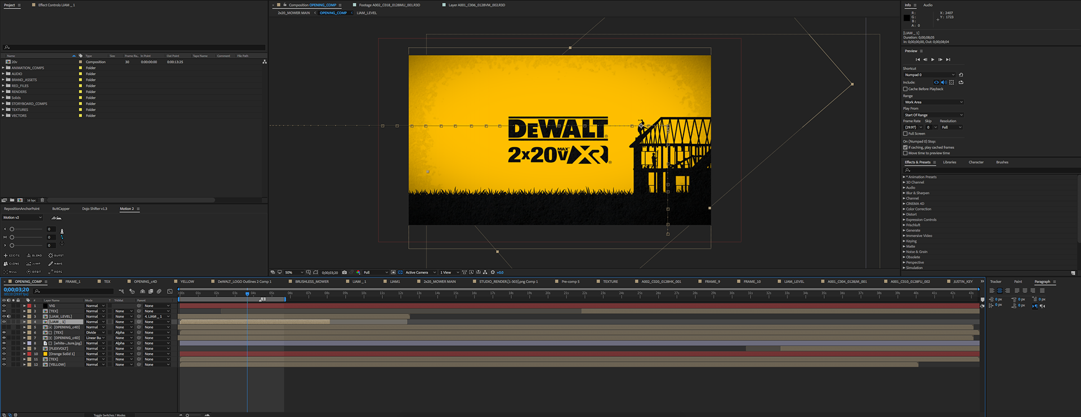
Task: Click the Motion 2 rocket icon
Action: (62, 231)
